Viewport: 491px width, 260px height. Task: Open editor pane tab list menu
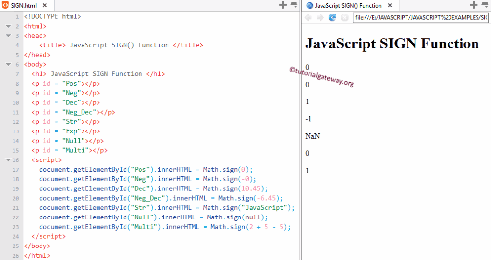click(294, 5)
